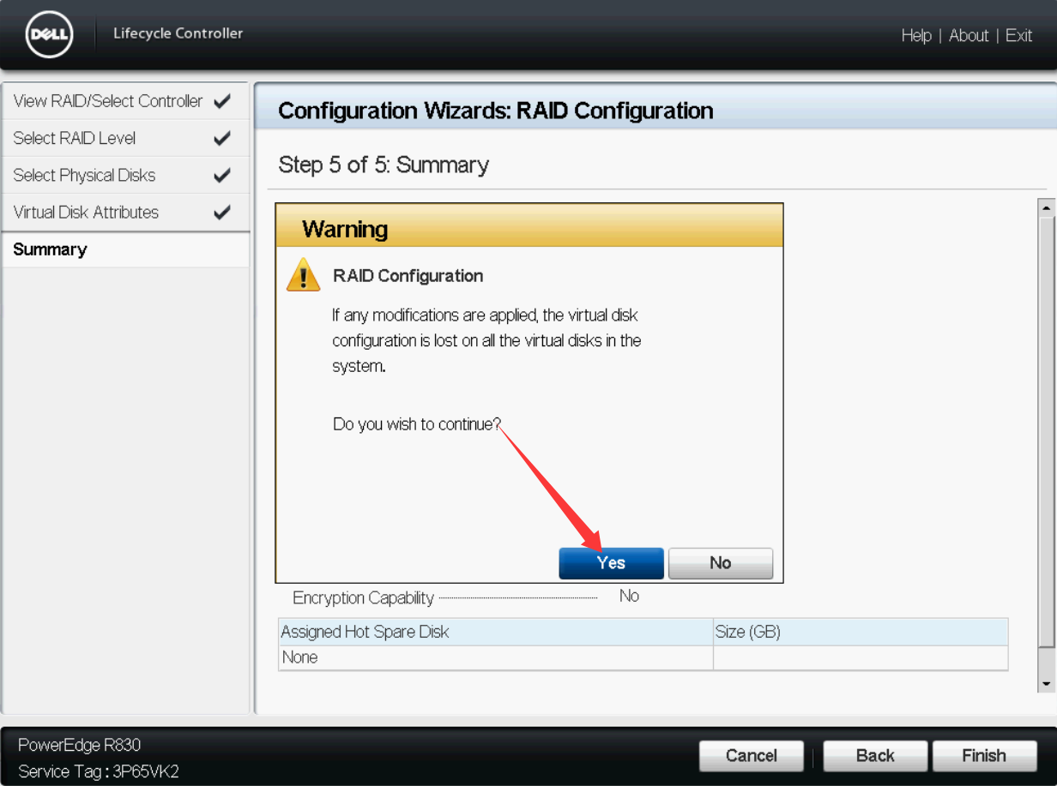Click checkmark next to Select RAID Level

[221, 138]
